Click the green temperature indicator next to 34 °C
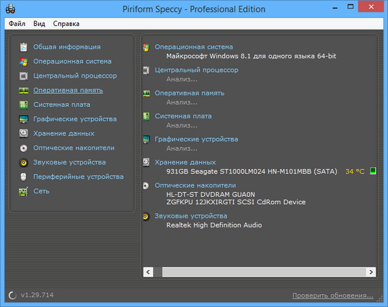Image resolution: width=388 pixels, height=307 pixels. tap(372, 172)
